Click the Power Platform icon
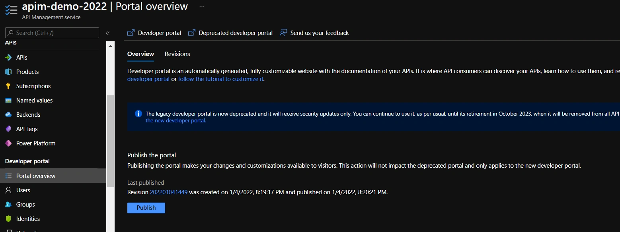Screen dimensions: 620x232 [x=8, y=143]
